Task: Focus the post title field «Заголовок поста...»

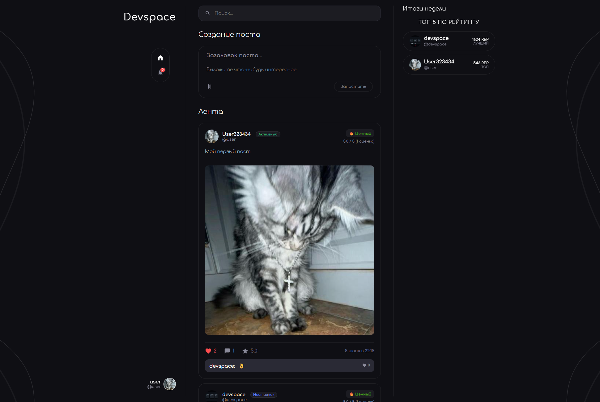Action: pyautogui.click(x=289, y=55)
